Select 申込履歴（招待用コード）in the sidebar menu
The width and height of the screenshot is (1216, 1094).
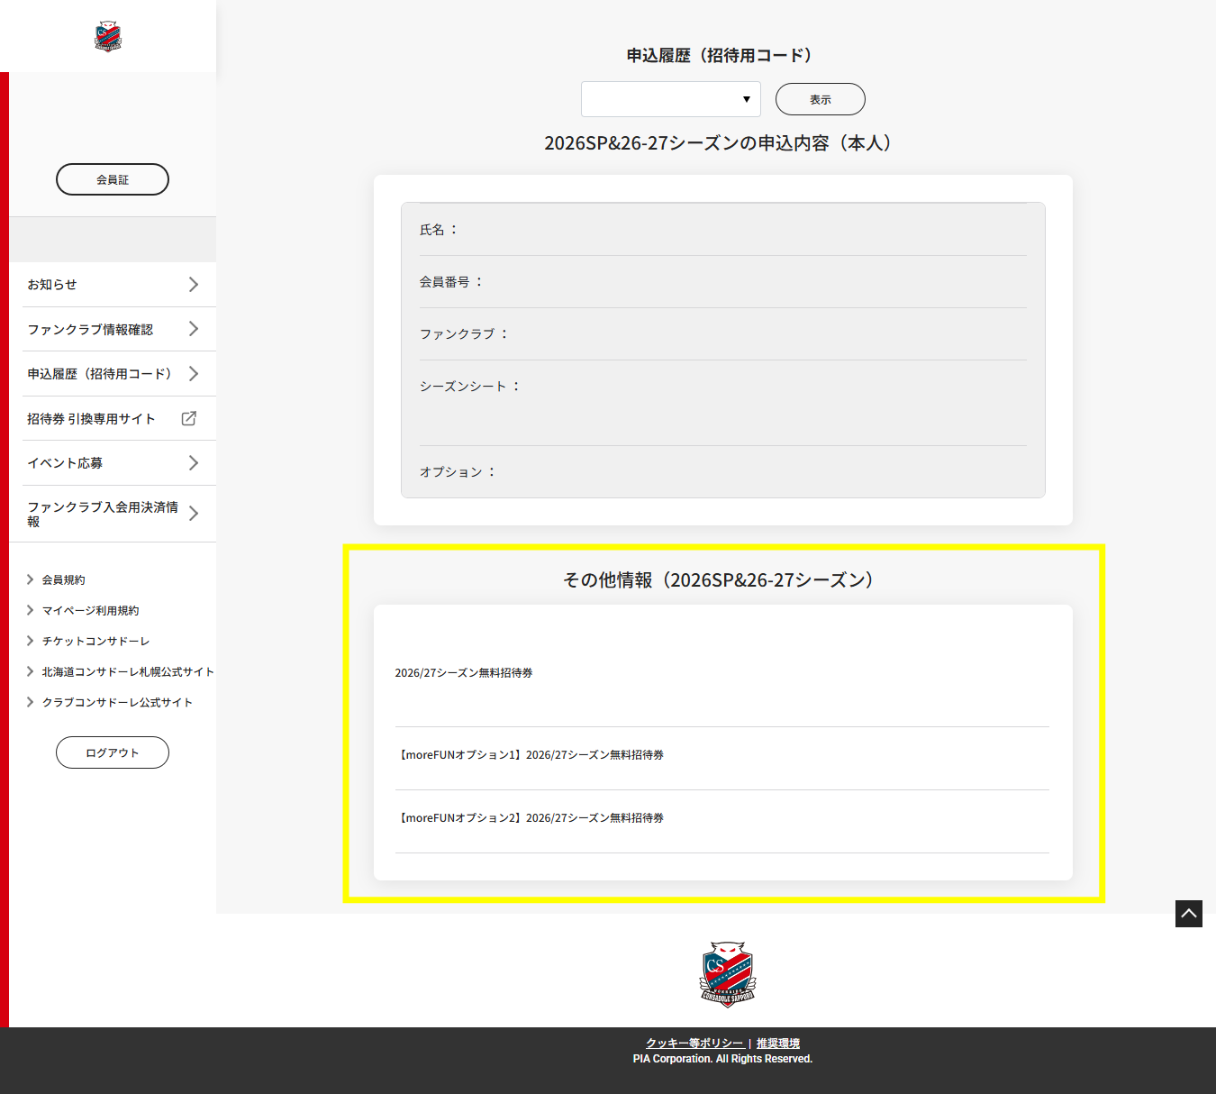coord(113,373)
